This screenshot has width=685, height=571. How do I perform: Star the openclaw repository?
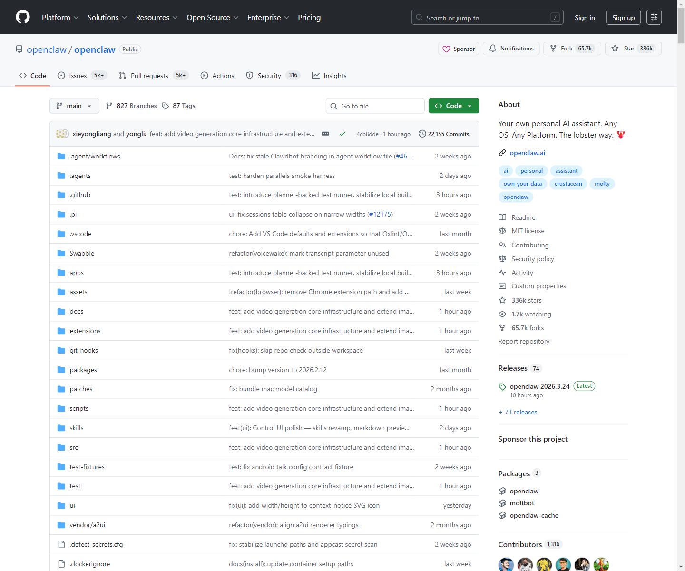633,49
